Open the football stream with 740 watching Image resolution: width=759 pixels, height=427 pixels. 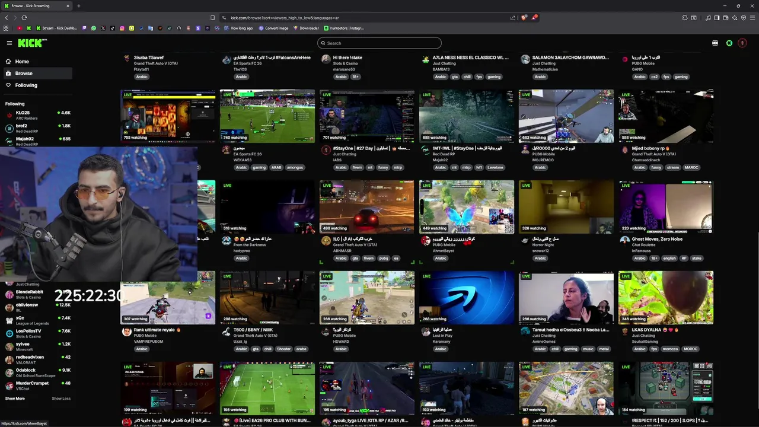coord(267,116)
